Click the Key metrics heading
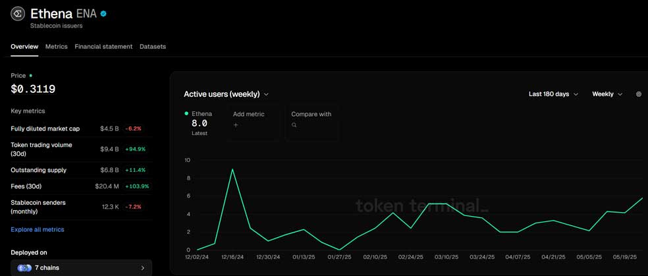 pyautogui.click(x=28, y=111)
